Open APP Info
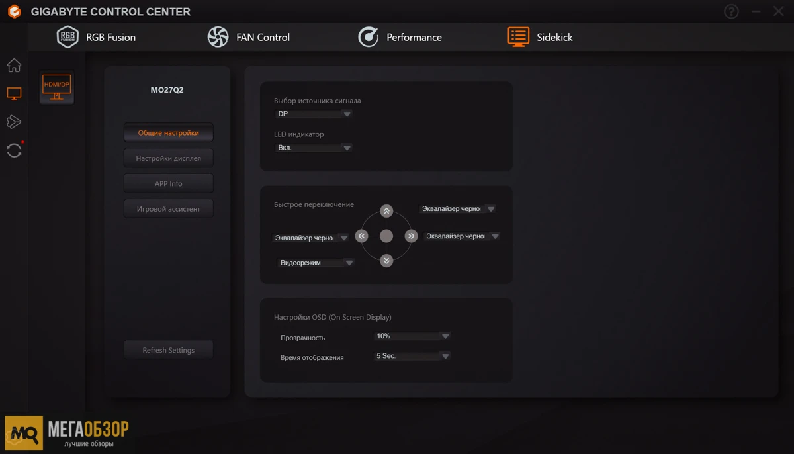 click(168, 183)
